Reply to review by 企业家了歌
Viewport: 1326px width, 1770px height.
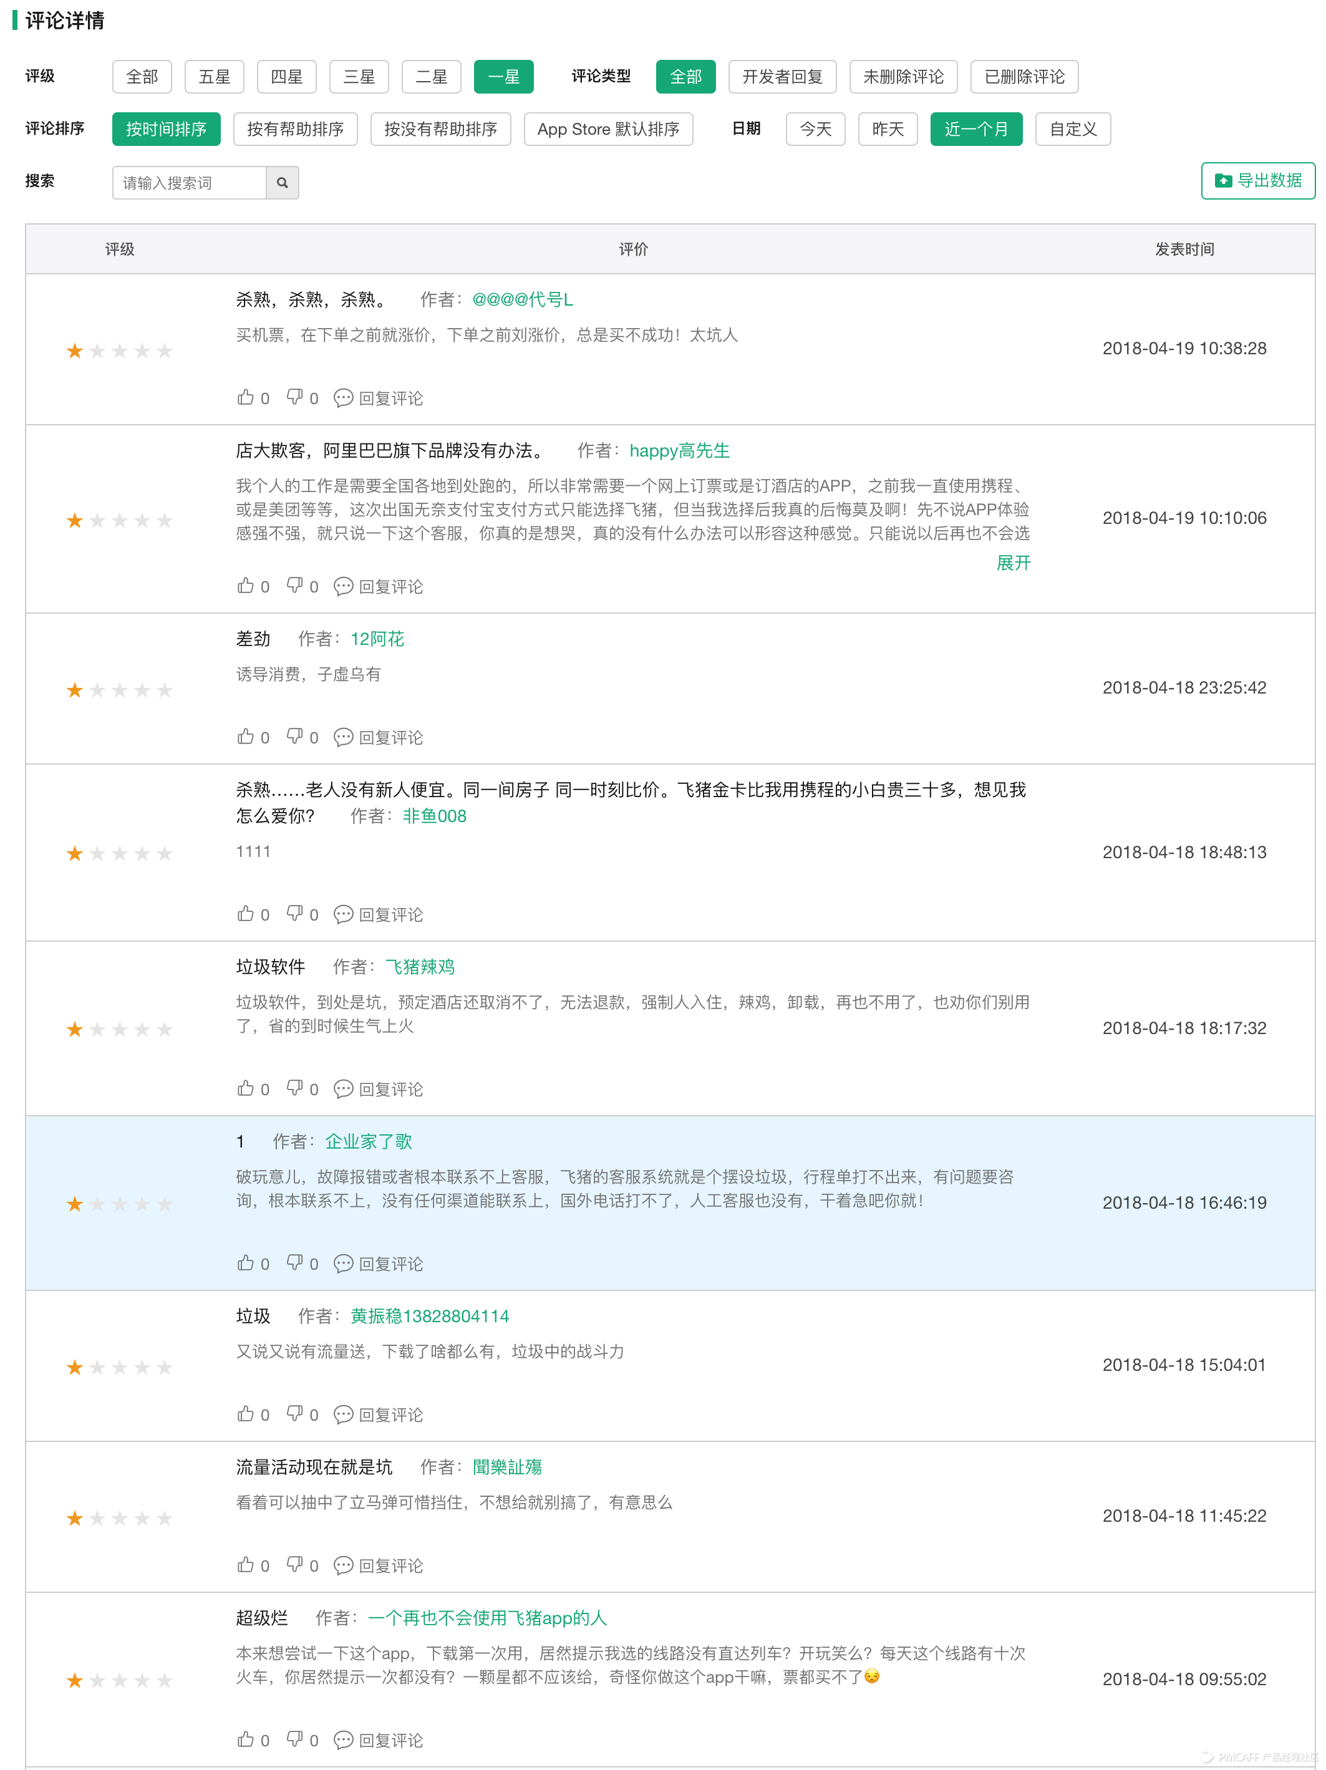click(x=379, y=1264)
